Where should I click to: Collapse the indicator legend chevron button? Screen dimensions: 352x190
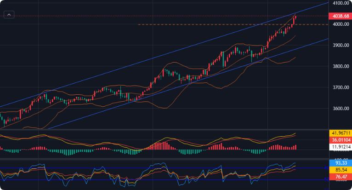pyautogui.click(x=10, y=15)
